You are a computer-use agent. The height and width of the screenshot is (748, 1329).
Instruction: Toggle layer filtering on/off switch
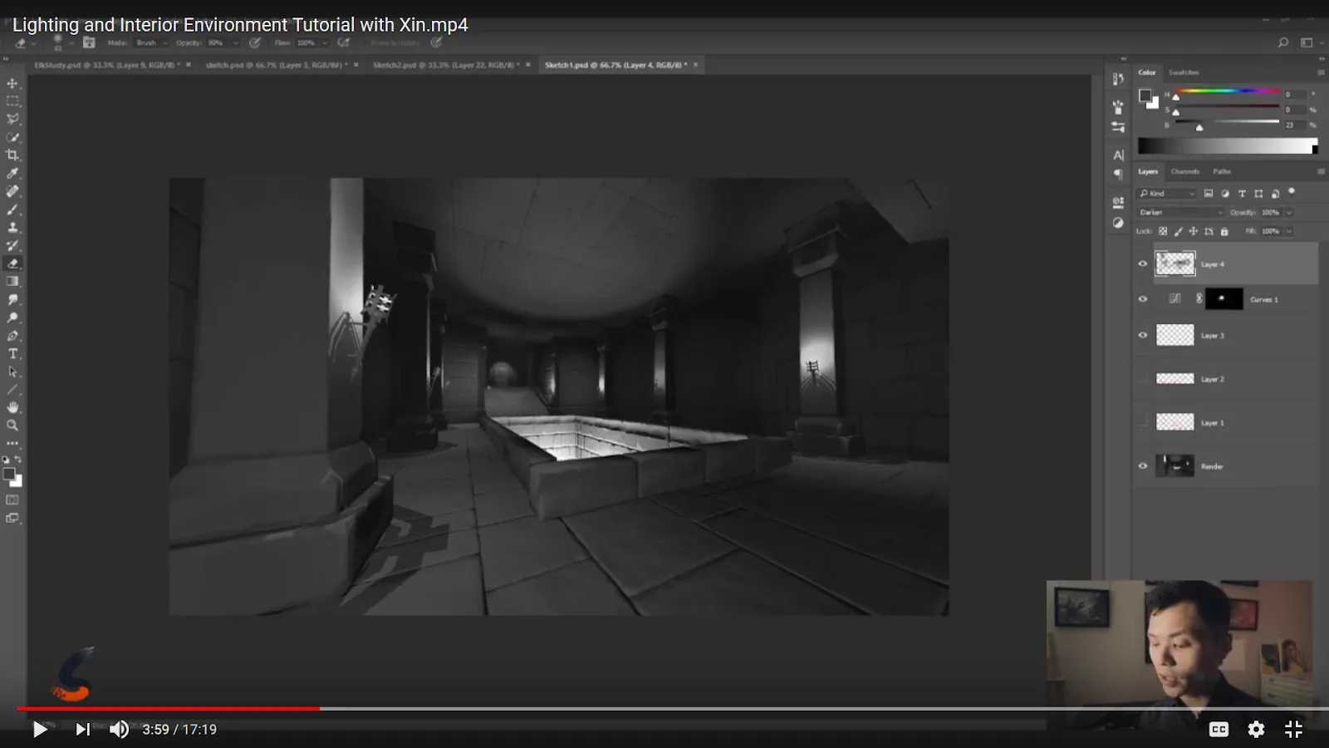(1292, 192)
